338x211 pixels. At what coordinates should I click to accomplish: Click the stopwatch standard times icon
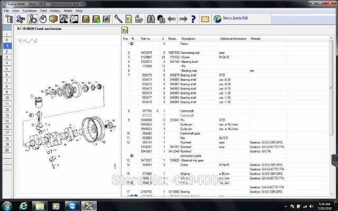pyautogui.click(x=43, y=19)
